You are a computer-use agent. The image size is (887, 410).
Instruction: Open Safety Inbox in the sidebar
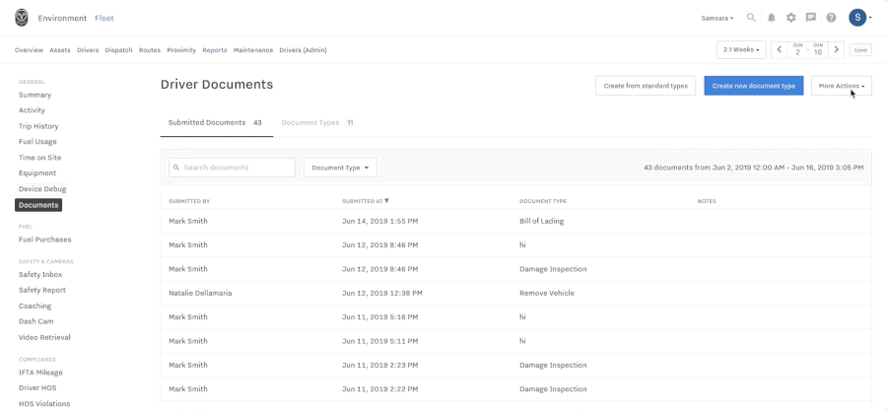[x=40, y=274]
